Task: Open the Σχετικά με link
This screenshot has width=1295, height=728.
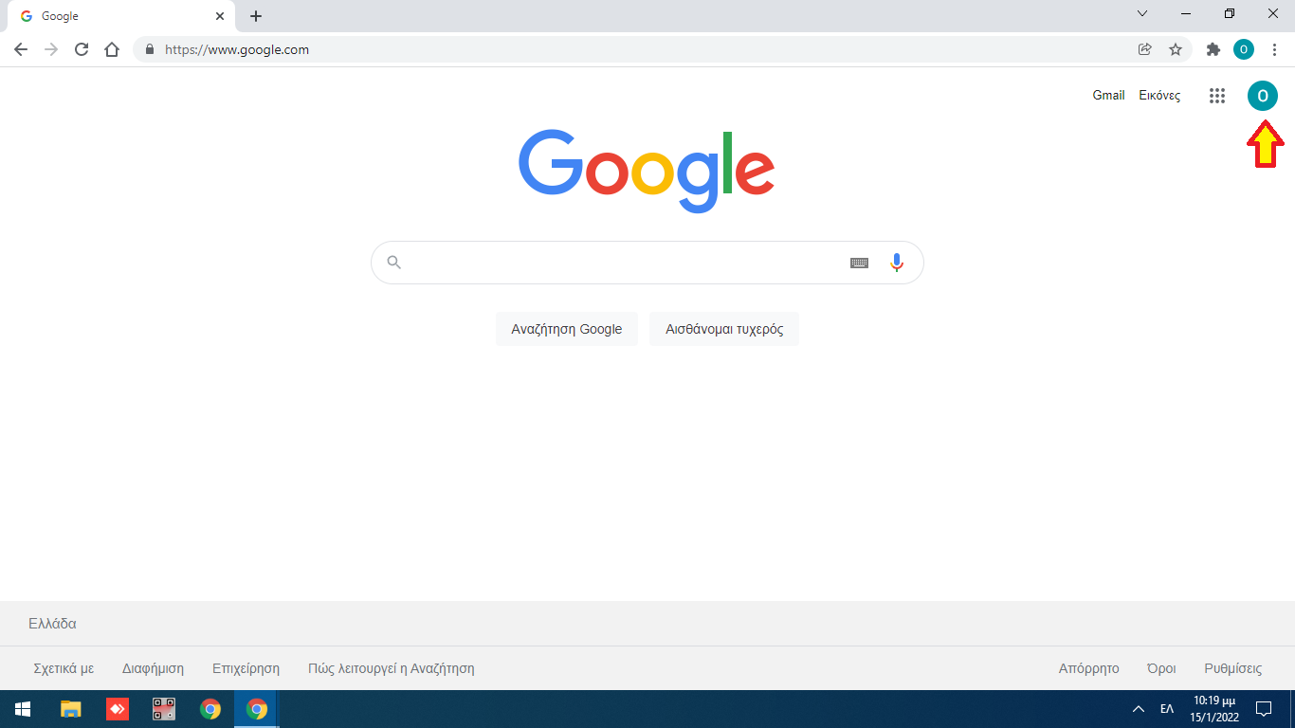Action: [x=64, y=668]
